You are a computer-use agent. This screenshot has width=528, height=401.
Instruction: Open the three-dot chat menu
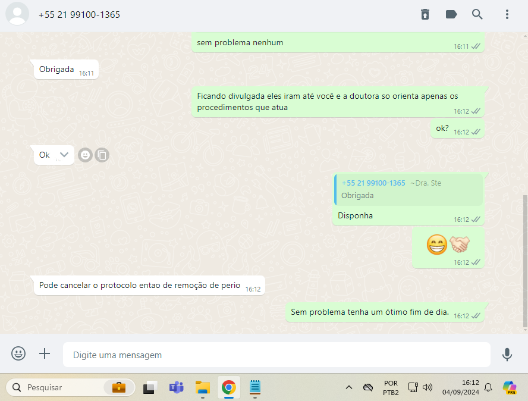point(507,14)
